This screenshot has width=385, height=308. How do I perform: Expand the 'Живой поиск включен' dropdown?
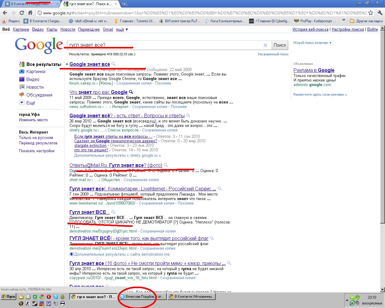[312, 43]
